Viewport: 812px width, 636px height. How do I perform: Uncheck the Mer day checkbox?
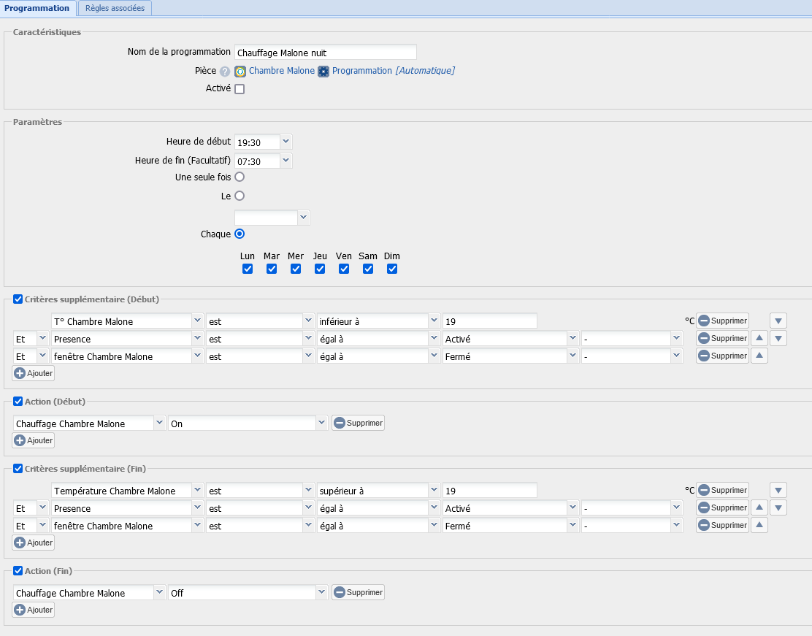coord(296,269)
